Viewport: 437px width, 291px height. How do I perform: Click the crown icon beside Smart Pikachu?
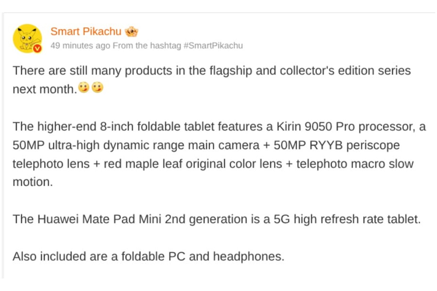point(131,32)
